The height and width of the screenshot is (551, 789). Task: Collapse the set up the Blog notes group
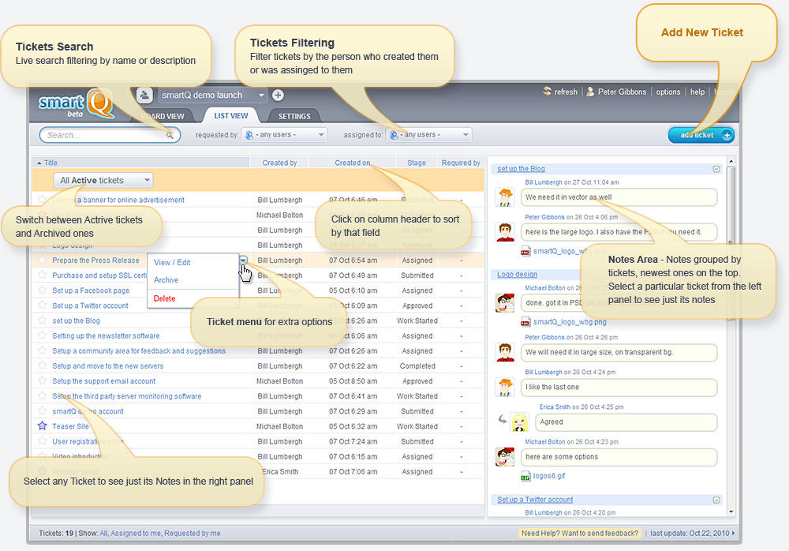(x=716, y=168)
